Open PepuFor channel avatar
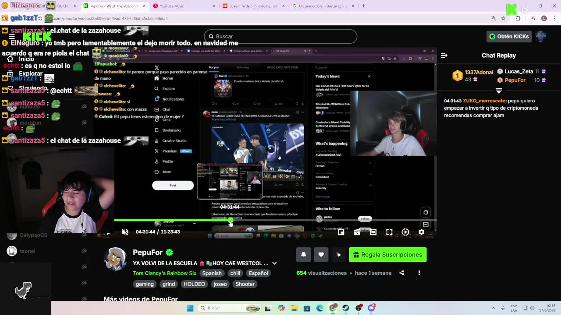Screen dimensions: 561x315 click(x=115, y=259)
